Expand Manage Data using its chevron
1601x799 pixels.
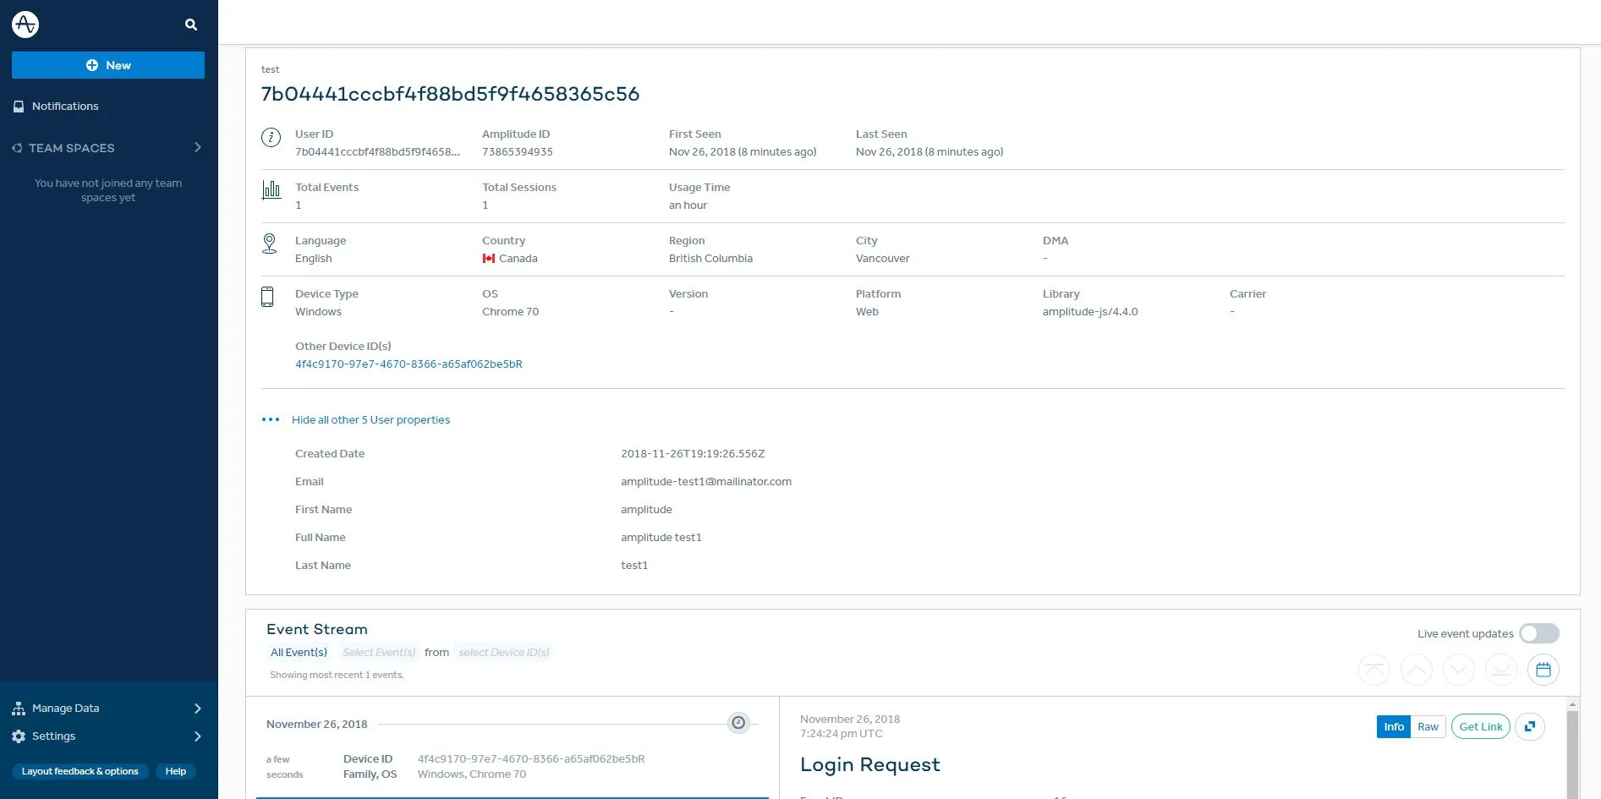coord(199,709)
